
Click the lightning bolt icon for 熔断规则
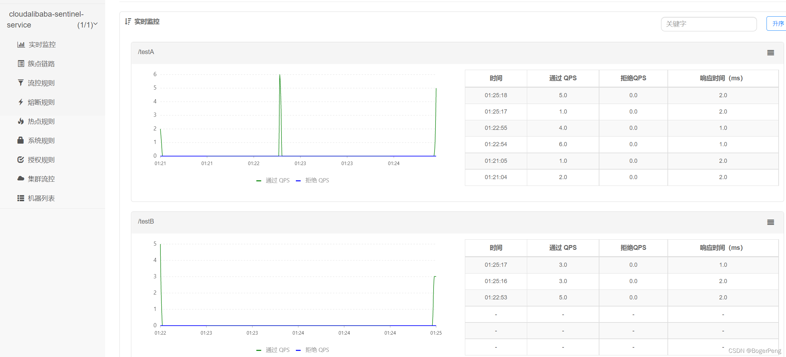[21, 102]
